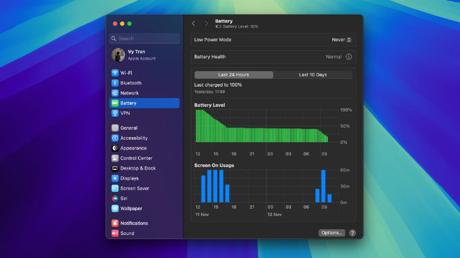Open the Low Power Mode dropdown
460x258 pixels.
[x=342, y=40]
